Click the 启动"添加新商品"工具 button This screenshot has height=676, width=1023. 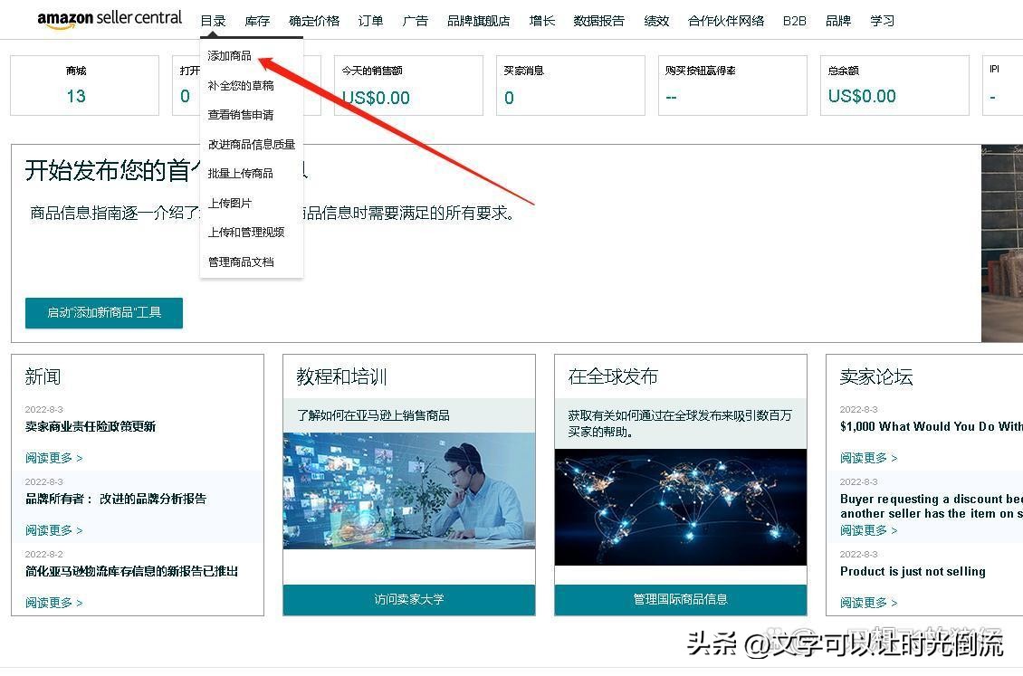coord(103,312)
